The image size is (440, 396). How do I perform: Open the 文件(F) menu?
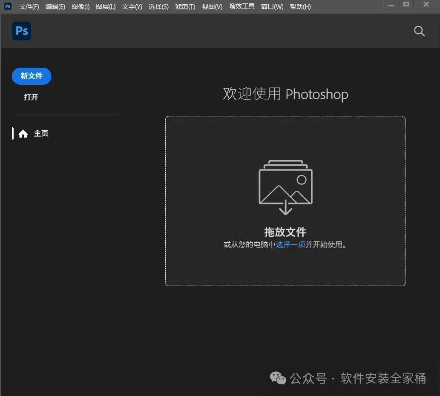coord(29,6)
